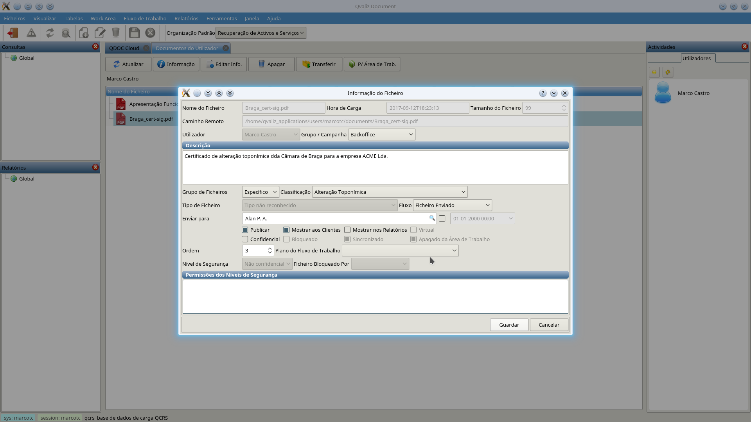
Task: Click the Braga_cert-sig.pdf PDF file icon
Action: click(121, 119)
